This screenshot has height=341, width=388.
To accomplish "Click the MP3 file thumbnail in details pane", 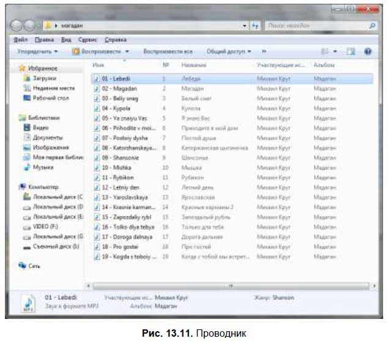I will [28, 303].
